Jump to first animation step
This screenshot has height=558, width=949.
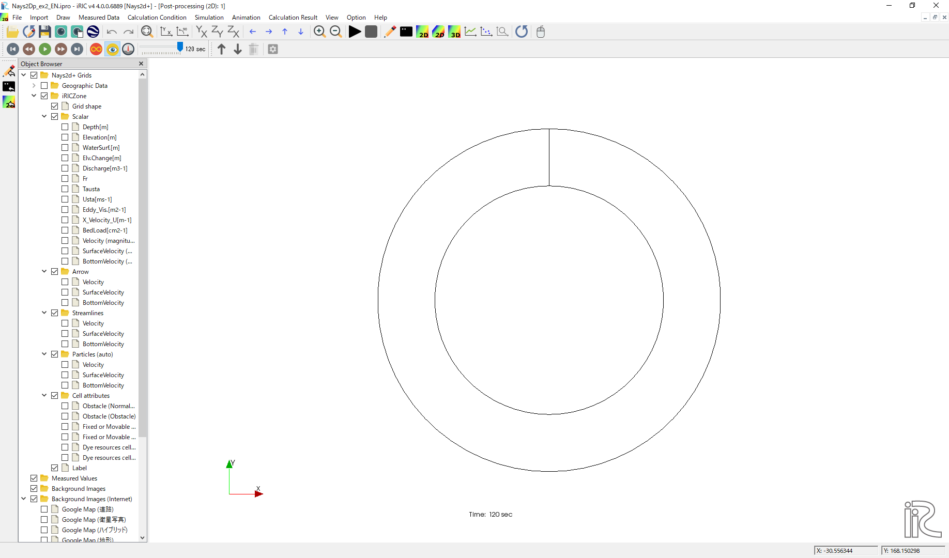click(x=13, y=49)
